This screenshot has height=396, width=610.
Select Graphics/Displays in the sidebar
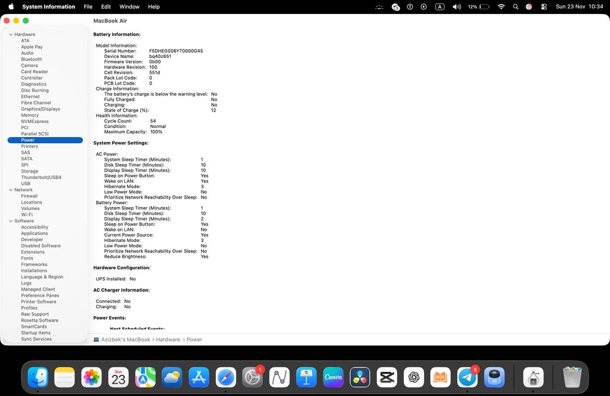(40, 109)
